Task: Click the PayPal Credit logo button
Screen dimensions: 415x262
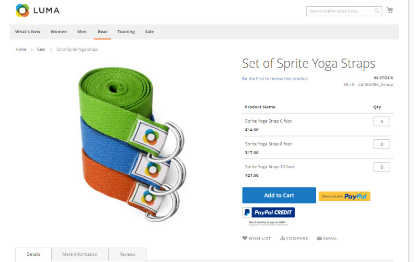Action: (x=268, y=213)
